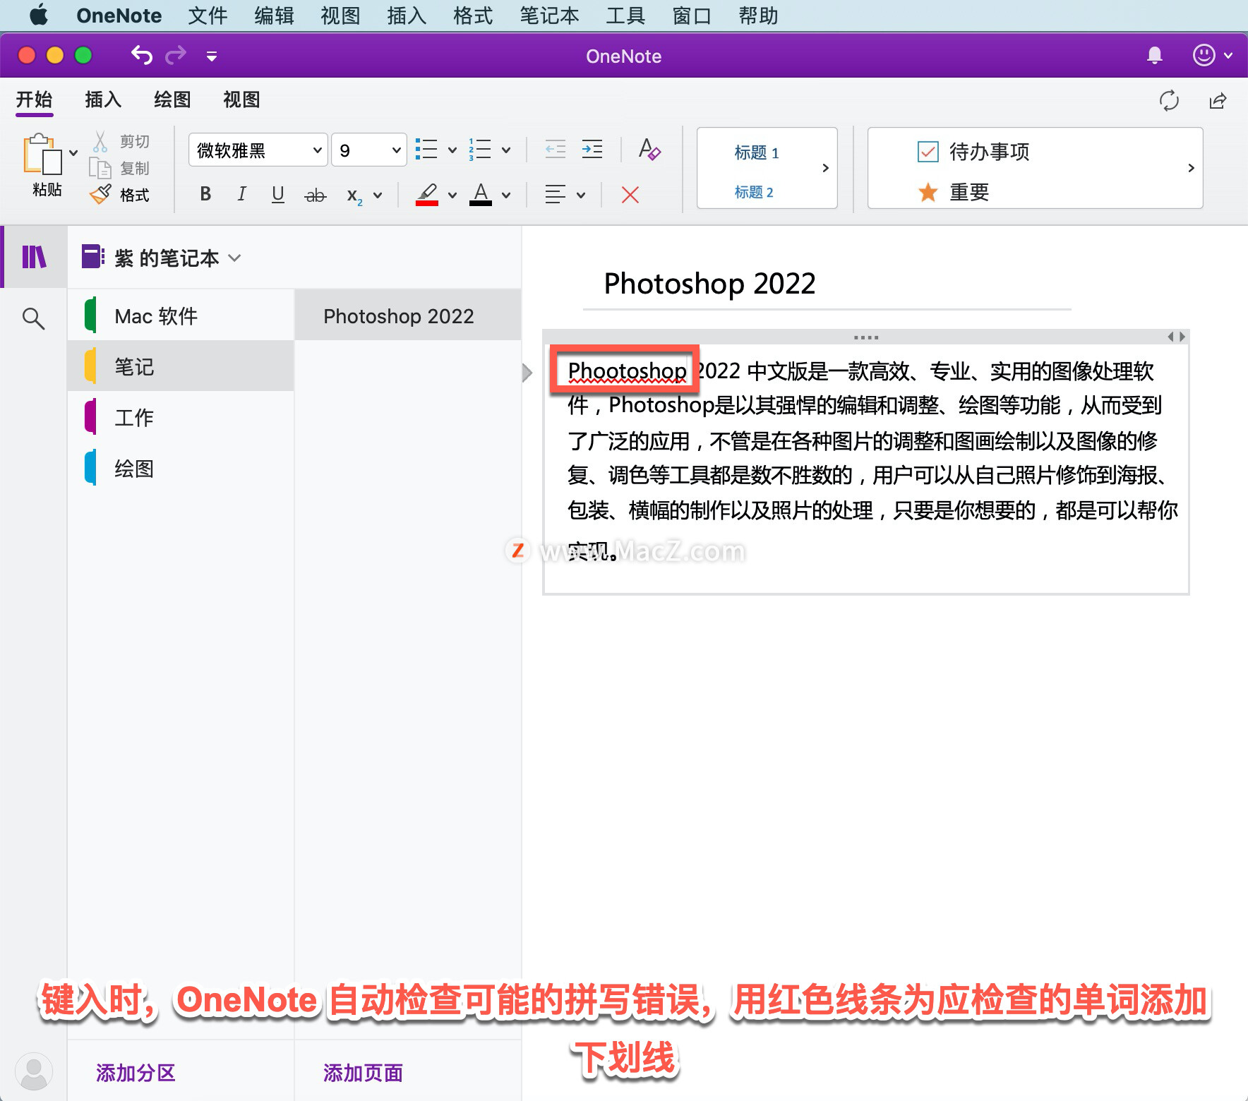Toggle Strikethrough formatting
This screenshot has width=1248, height=1101.
pyautogui.click(x=315, y=195)
